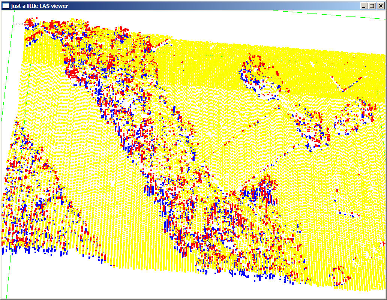The height and width of the screenshot is (300, 387).
Task: Click the V-shaped red and blue point line
Action: click(x=349, y=84)
